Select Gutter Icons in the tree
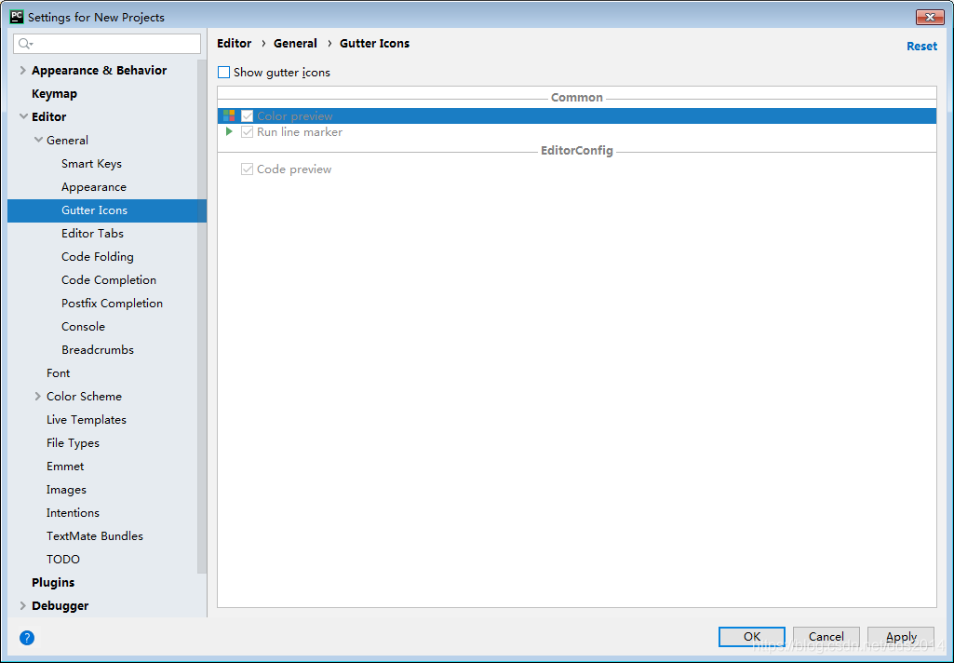 coord(94,210)
